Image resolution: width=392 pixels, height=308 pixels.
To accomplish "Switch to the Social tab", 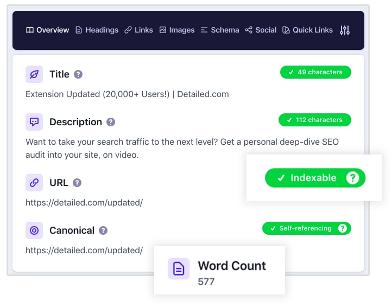I will click(x=261, y=30).
